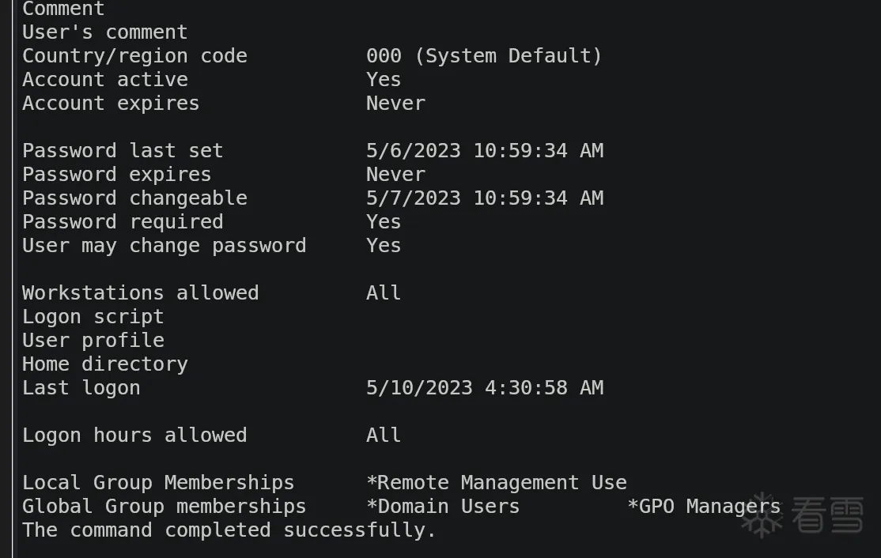Click the "All" value for Workstations allowed
Image resolution: width=881 pixels, height=558 pixels.
(384, 293)
